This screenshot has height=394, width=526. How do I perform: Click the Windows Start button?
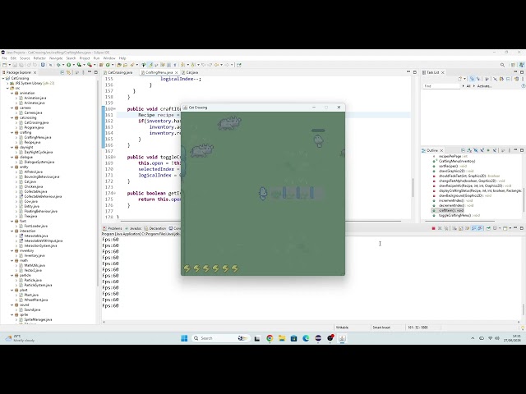click(184, 338)
